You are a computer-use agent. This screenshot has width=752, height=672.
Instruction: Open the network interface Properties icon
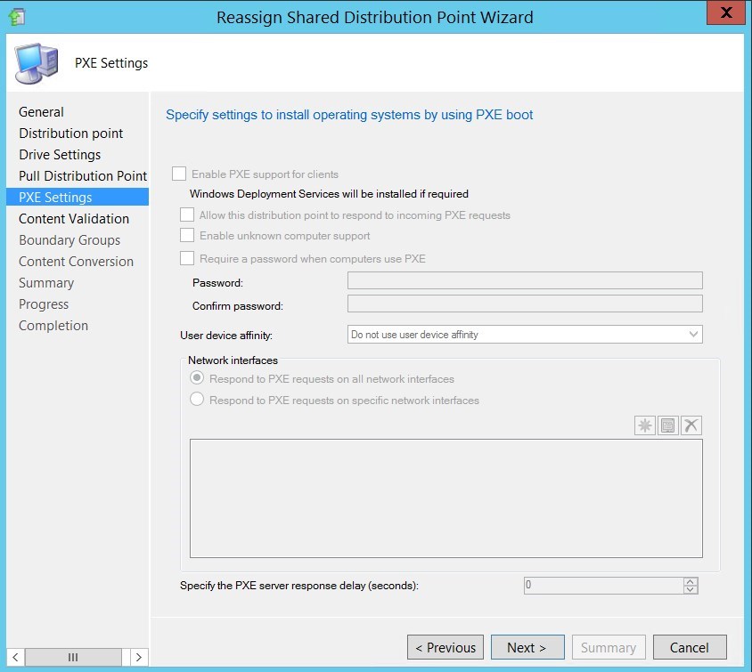tap(668, 425)
